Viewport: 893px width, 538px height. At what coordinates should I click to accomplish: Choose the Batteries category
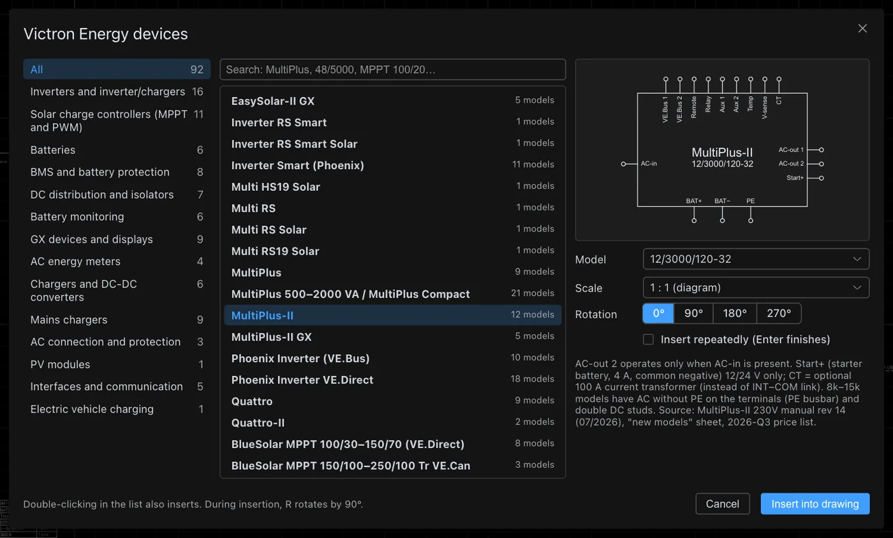(117, 150)
